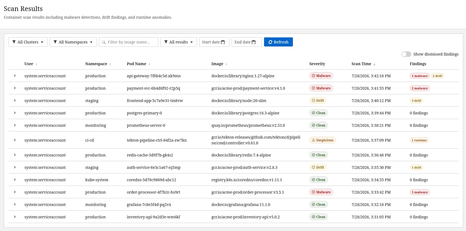Image resolution: width=466 pixels, height=231 pixels.
Task: Open the End date picker
Action: [246, 42]
